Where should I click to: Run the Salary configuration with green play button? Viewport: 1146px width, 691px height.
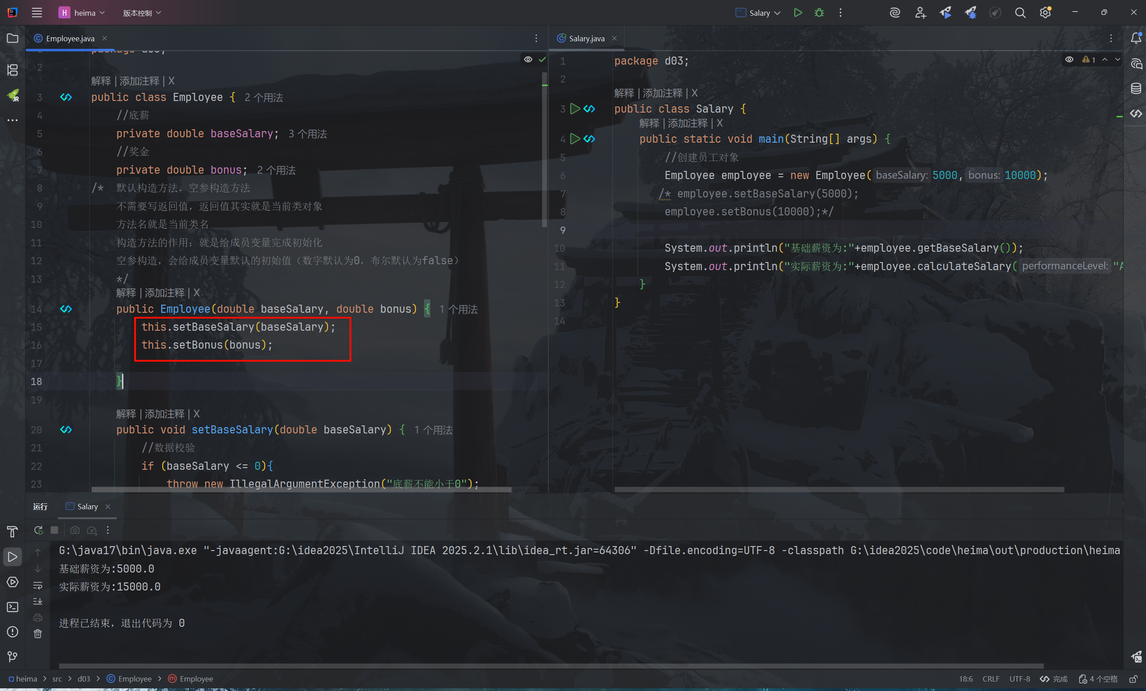pyautogui.click(x=798, y=13)
